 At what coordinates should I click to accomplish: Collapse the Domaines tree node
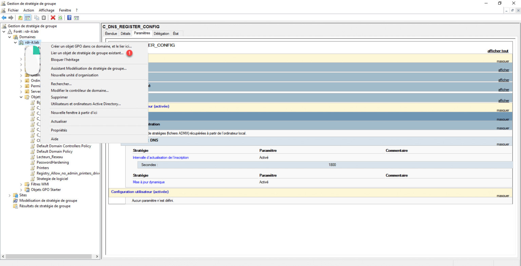[x=9, y=37]
